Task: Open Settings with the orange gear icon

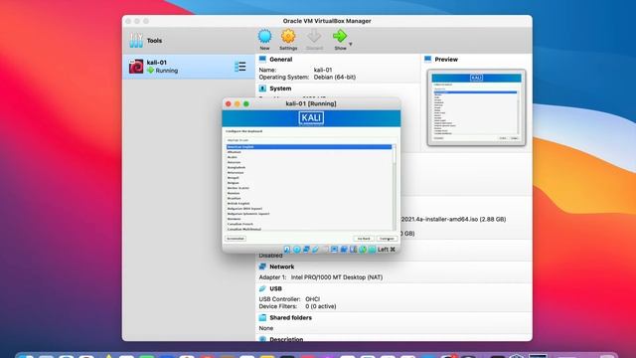Action: 288,37
